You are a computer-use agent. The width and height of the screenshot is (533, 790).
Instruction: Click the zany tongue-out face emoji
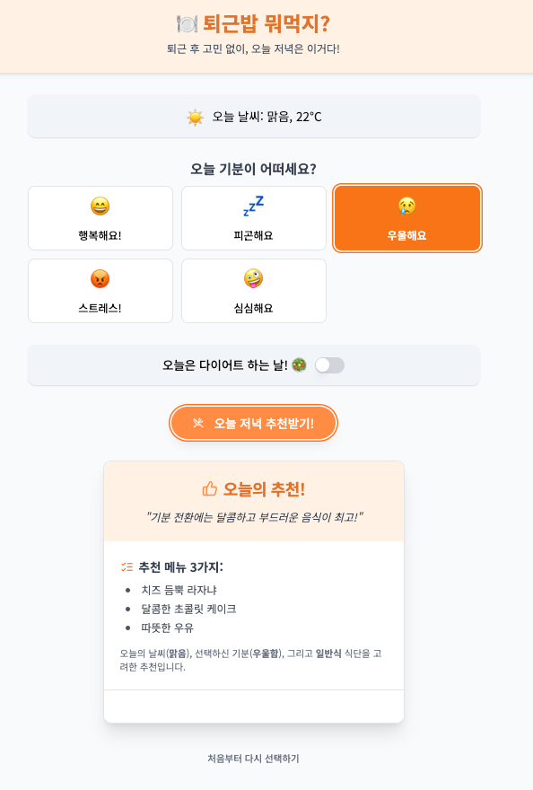pos(253,278)
